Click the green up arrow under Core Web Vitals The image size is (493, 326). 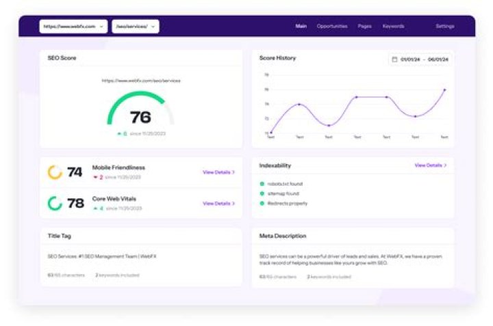(95, 208)
